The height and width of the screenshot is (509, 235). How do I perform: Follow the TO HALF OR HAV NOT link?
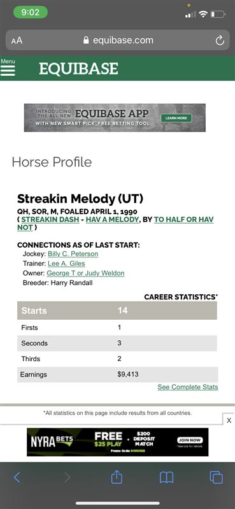coord(115,224)
